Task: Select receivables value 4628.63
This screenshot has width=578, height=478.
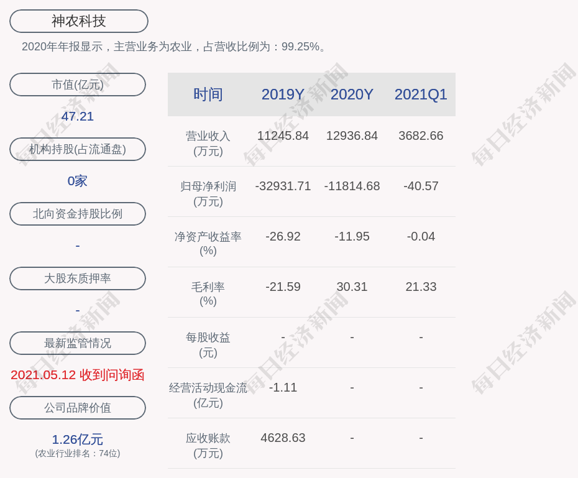Action: click(283, 438)
